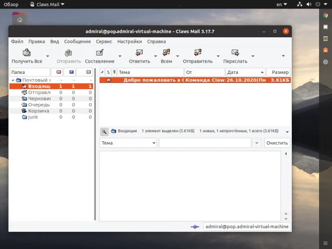Click the unread messages column header icon

[71, 72]
